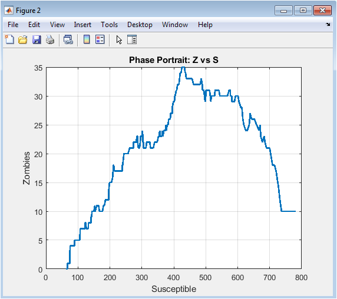
Task: Open the Help menu
Action: point(205,25)
